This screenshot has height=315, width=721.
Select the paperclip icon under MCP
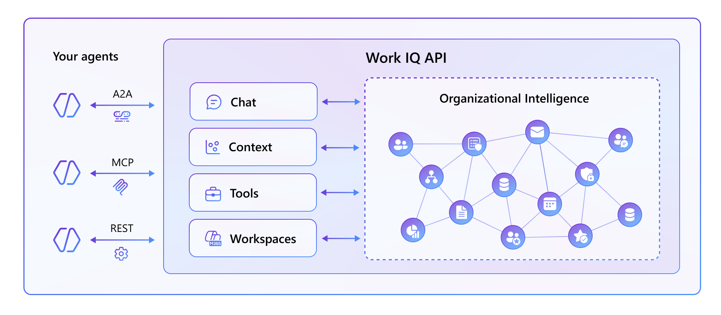click(x=120, y=187)
